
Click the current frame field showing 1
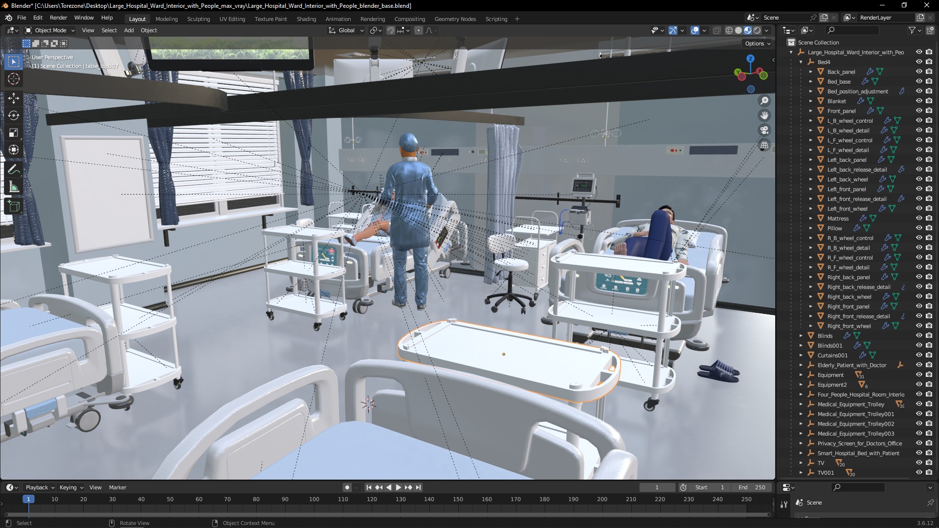[x=657, y=487]
